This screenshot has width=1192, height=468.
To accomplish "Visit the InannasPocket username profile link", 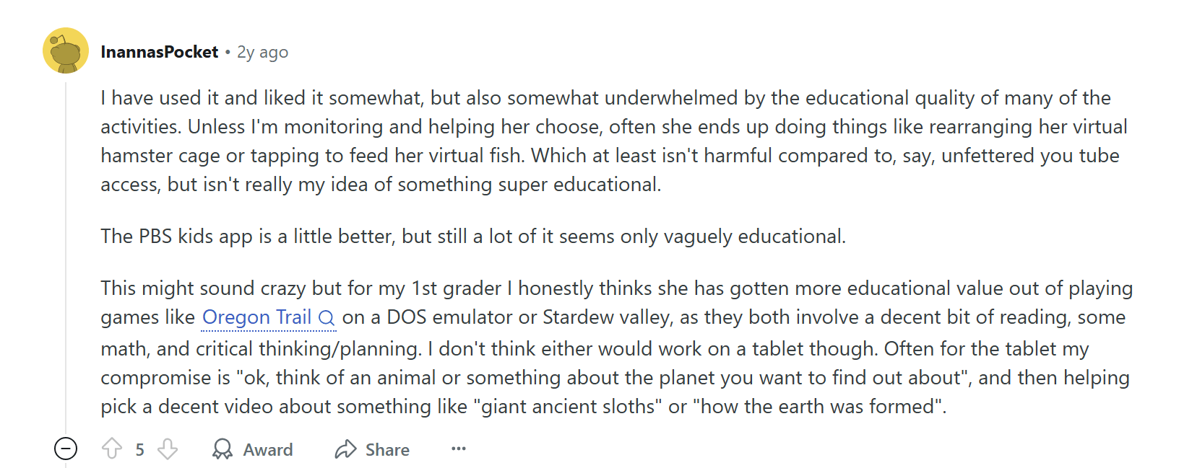I will coord(159,52).
